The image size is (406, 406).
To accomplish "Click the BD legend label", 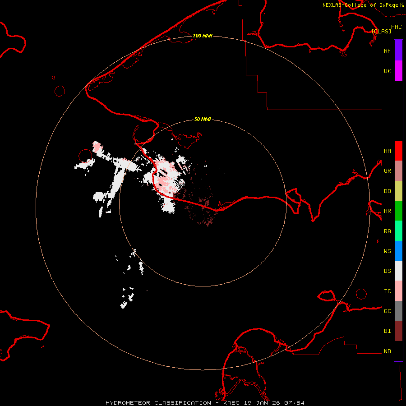I will pos(387,191).
